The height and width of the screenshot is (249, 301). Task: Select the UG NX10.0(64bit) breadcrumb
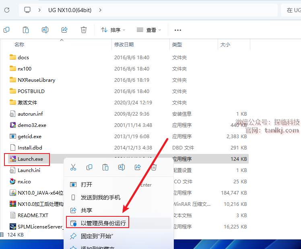[x=70, y=10]
